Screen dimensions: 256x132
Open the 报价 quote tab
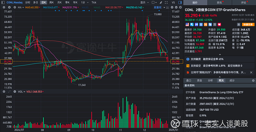point(195,3)
